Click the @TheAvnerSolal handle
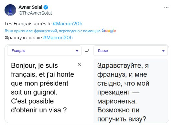Image resolution: width=174 pixels, height=126 pixels. click(35, 13)
